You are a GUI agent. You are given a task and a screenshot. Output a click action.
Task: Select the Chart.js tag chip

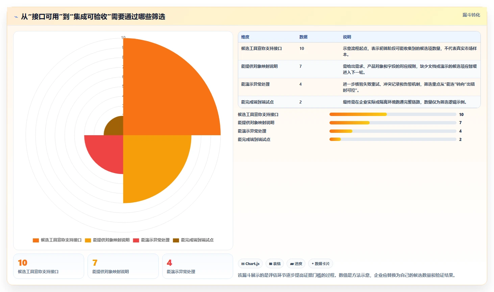click(x=250, y=264)
